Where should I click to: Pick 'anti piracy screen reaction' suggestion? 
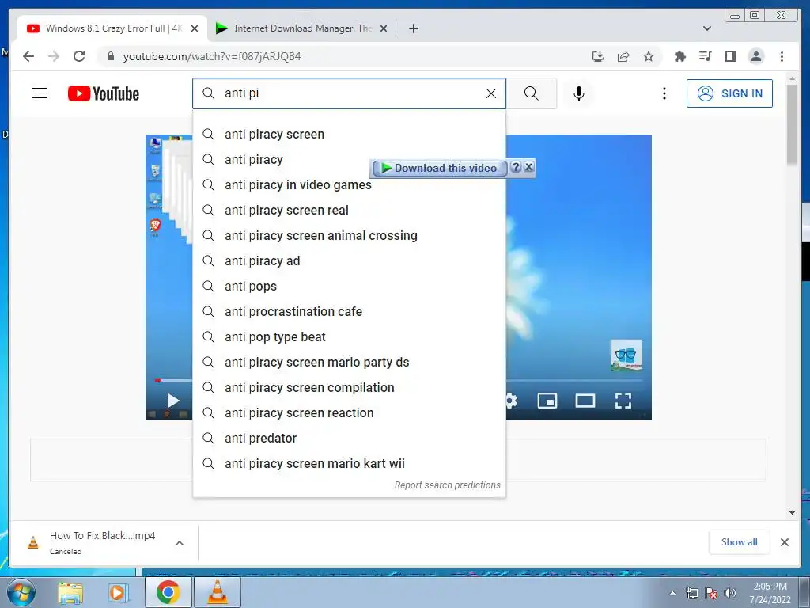(x=349, y=413)
